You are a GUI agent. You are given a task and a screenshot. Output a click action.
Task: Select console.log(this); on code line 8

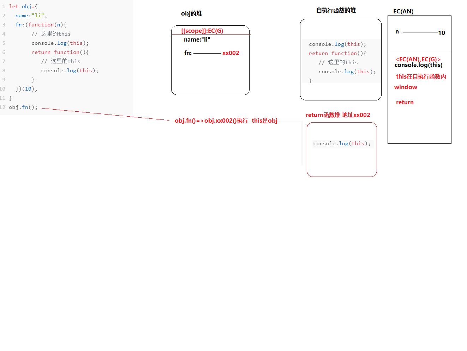click(x=70, y=70)
